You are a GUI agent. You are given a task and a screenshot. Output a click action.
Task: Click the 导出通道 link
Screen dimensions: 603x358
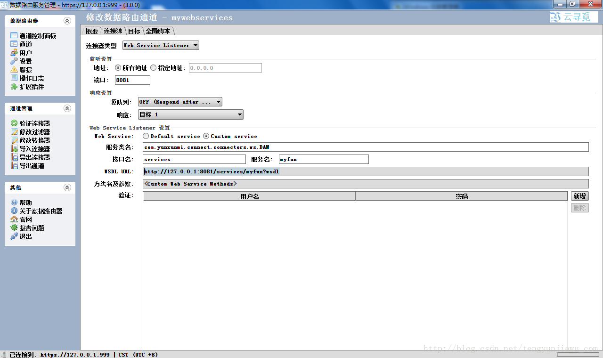coord(32,166)
